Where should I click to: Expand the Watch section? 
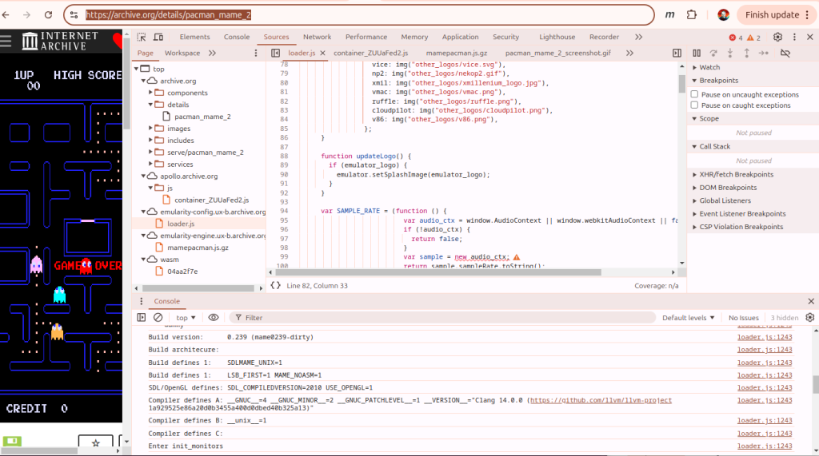pyautogui.click(x=709, y=67)
